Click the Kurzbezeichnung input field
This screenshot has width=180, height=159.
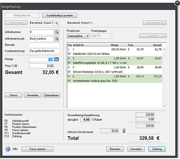coord(44,51)
